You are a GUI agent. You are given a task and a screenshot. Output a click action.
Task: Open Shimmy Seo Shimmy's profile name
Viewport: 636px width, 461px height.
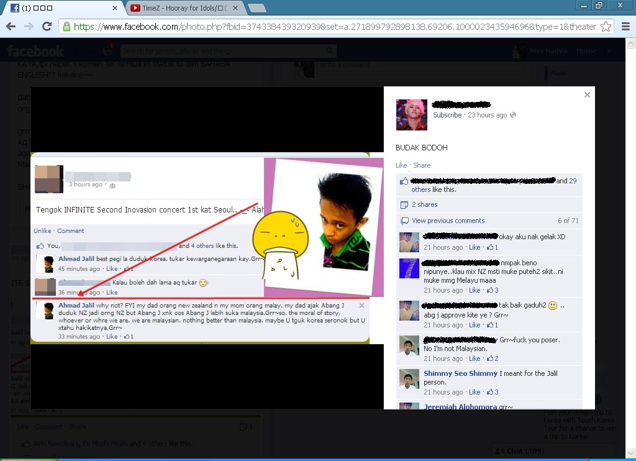pos(460,373)
